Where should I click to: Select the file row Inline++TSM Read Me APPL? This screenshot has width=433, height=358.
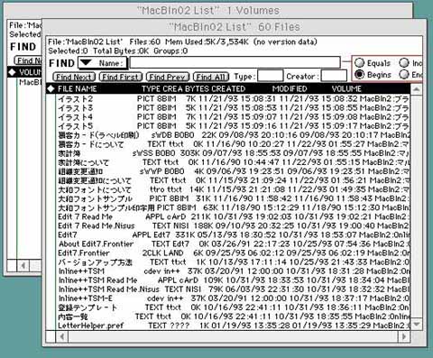click(x=234, y=280)
